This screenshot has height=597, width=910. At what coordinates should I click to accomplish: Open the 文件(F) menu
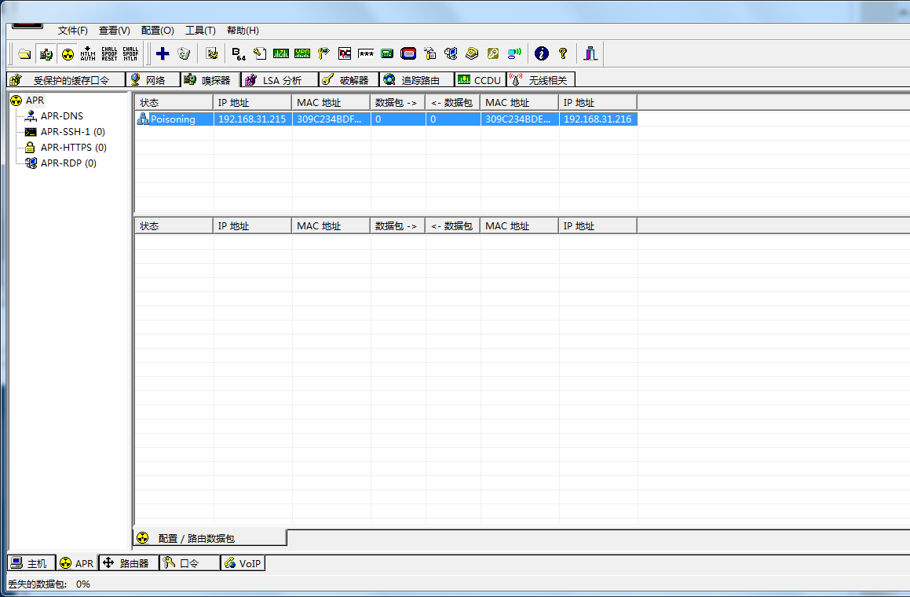point(73,31)
